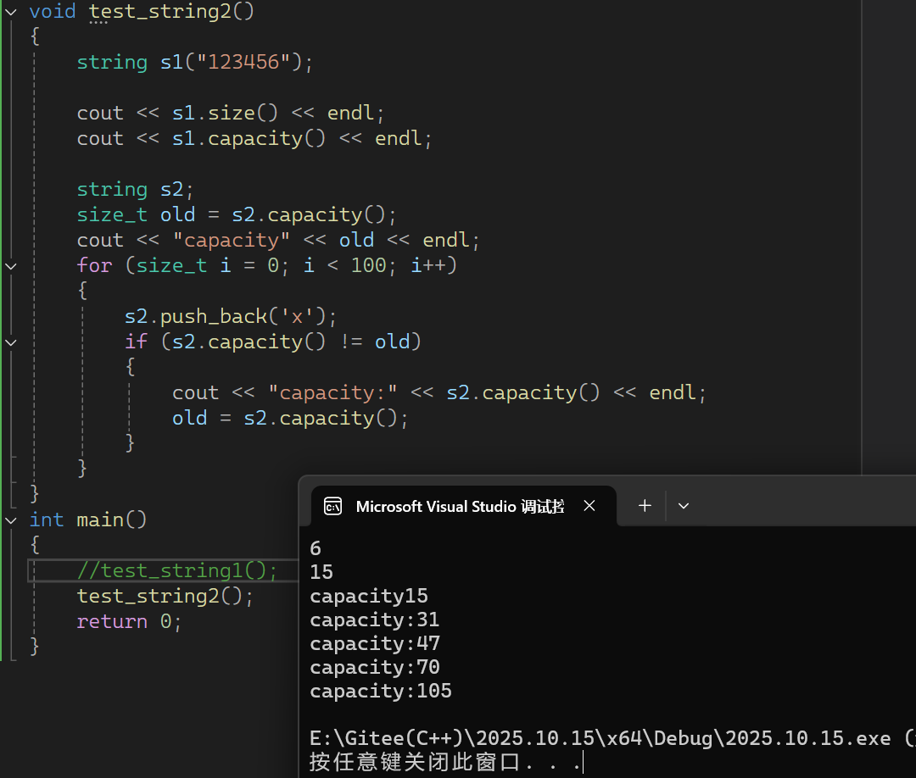Collapse the for loop fold arrow

pyautogui.click(x=10, y=265)
